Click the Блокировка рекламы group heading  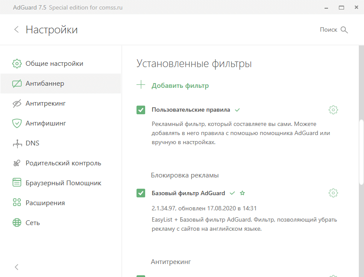click(185, 175)
